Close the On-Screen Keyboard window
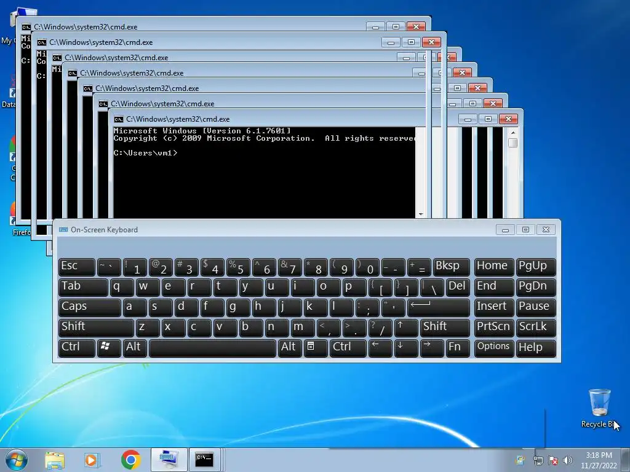This screenshot has width=630, height=472. [x=546, y=230]
